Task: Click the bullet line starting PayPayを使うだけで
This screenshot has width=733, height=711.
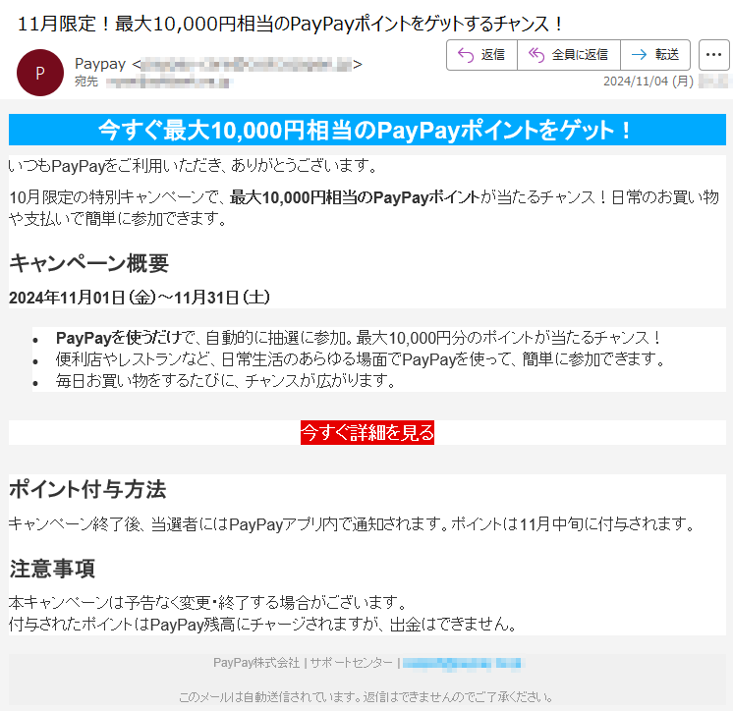Action: point(359,337)
